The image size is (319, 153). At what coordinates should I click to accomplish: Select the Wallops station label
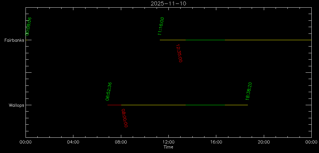click(16, 105)
